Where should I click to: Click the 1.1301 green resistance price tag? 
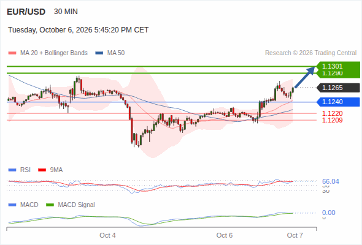(x=338, y=66)
